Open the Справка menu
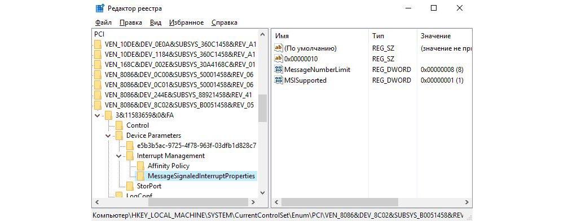Image resolution: width=564 pixels, height=221 pixels. tap(224, 22)
